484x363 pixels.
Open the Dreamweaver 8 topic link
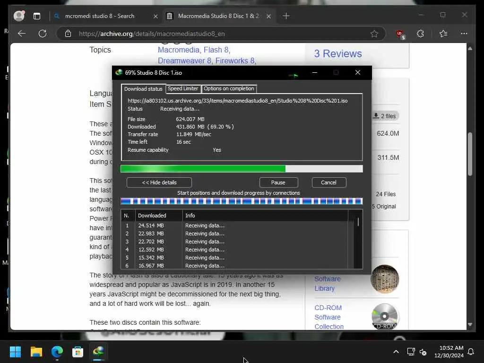point(184,61)
